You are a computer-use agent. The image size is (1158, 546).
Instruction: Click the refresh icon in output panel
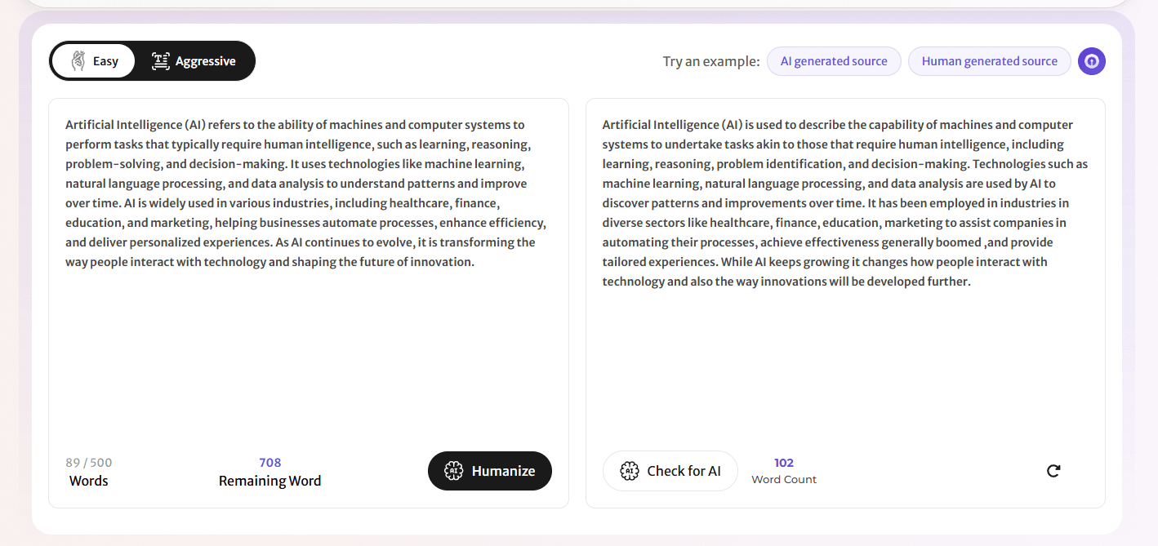pyautogui.click(x=1053, y=471)
